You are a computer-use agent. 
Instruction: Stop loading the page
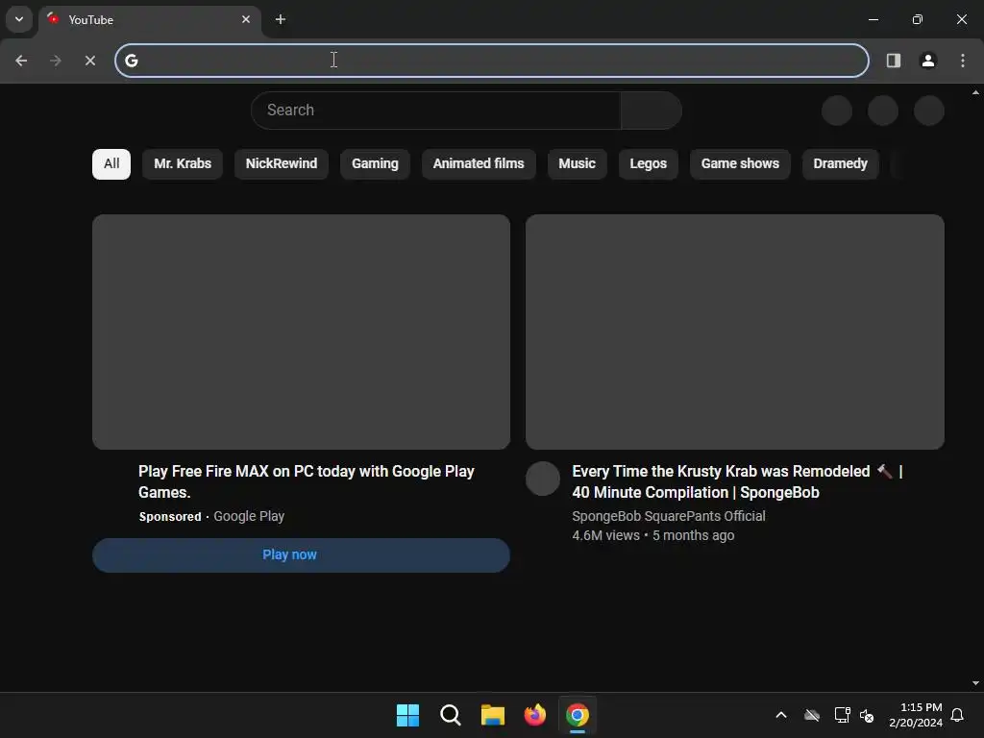click(x=89, y=61)
